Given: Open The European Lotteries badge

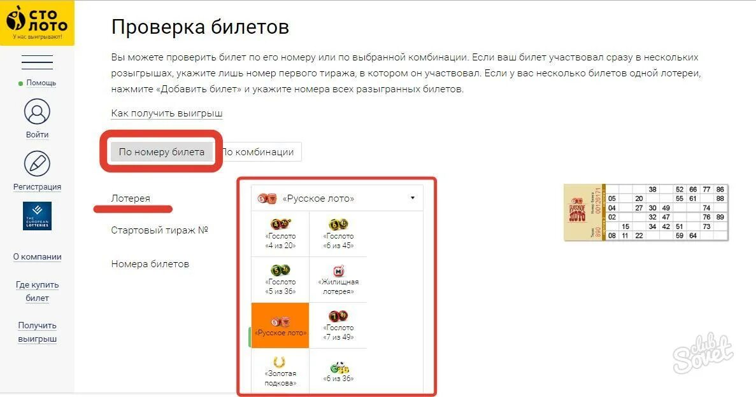Looking at the screenshot, I should pyautogui.click(x=37, y=216).
